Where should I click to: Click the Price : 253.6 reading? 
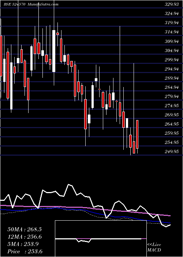click(x=25, y=251)
